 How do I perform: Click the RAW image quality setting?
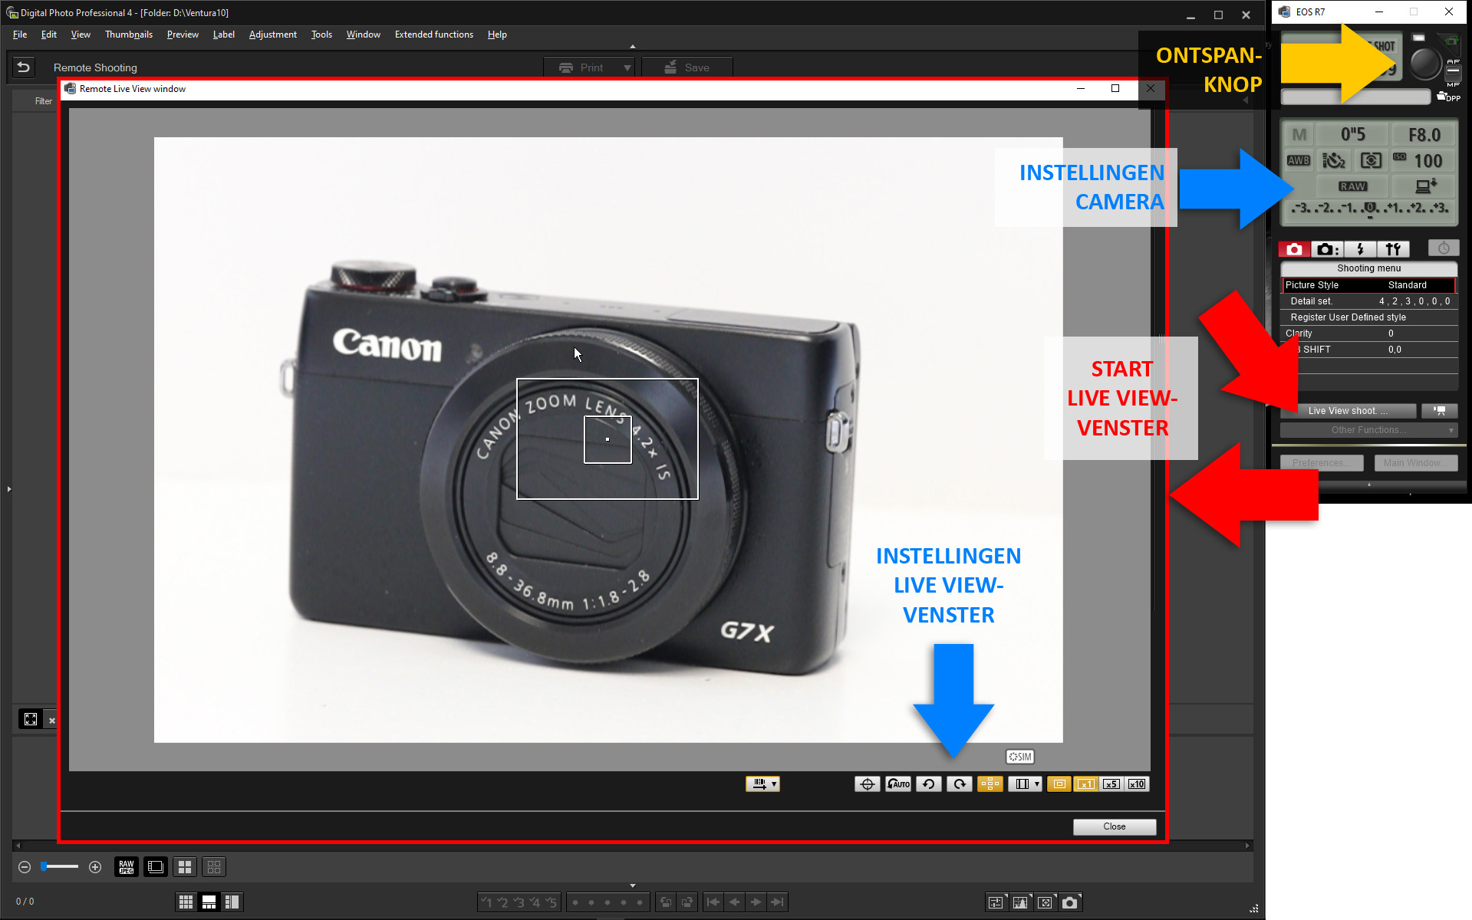(1353, 186)
